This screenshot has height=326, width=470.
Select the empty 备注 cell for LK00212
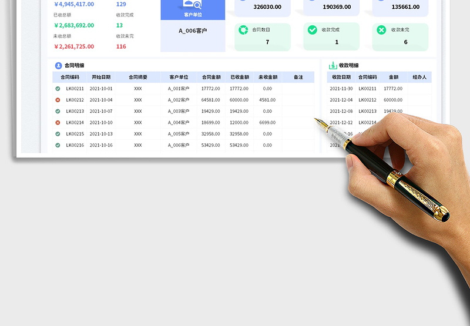pos(298,100)
